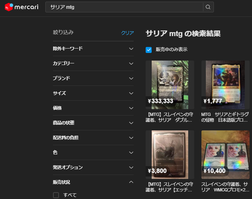Check the すべて checkbox under 販売状況
This screenshot has height=199, width=252.
click(56, 195)
